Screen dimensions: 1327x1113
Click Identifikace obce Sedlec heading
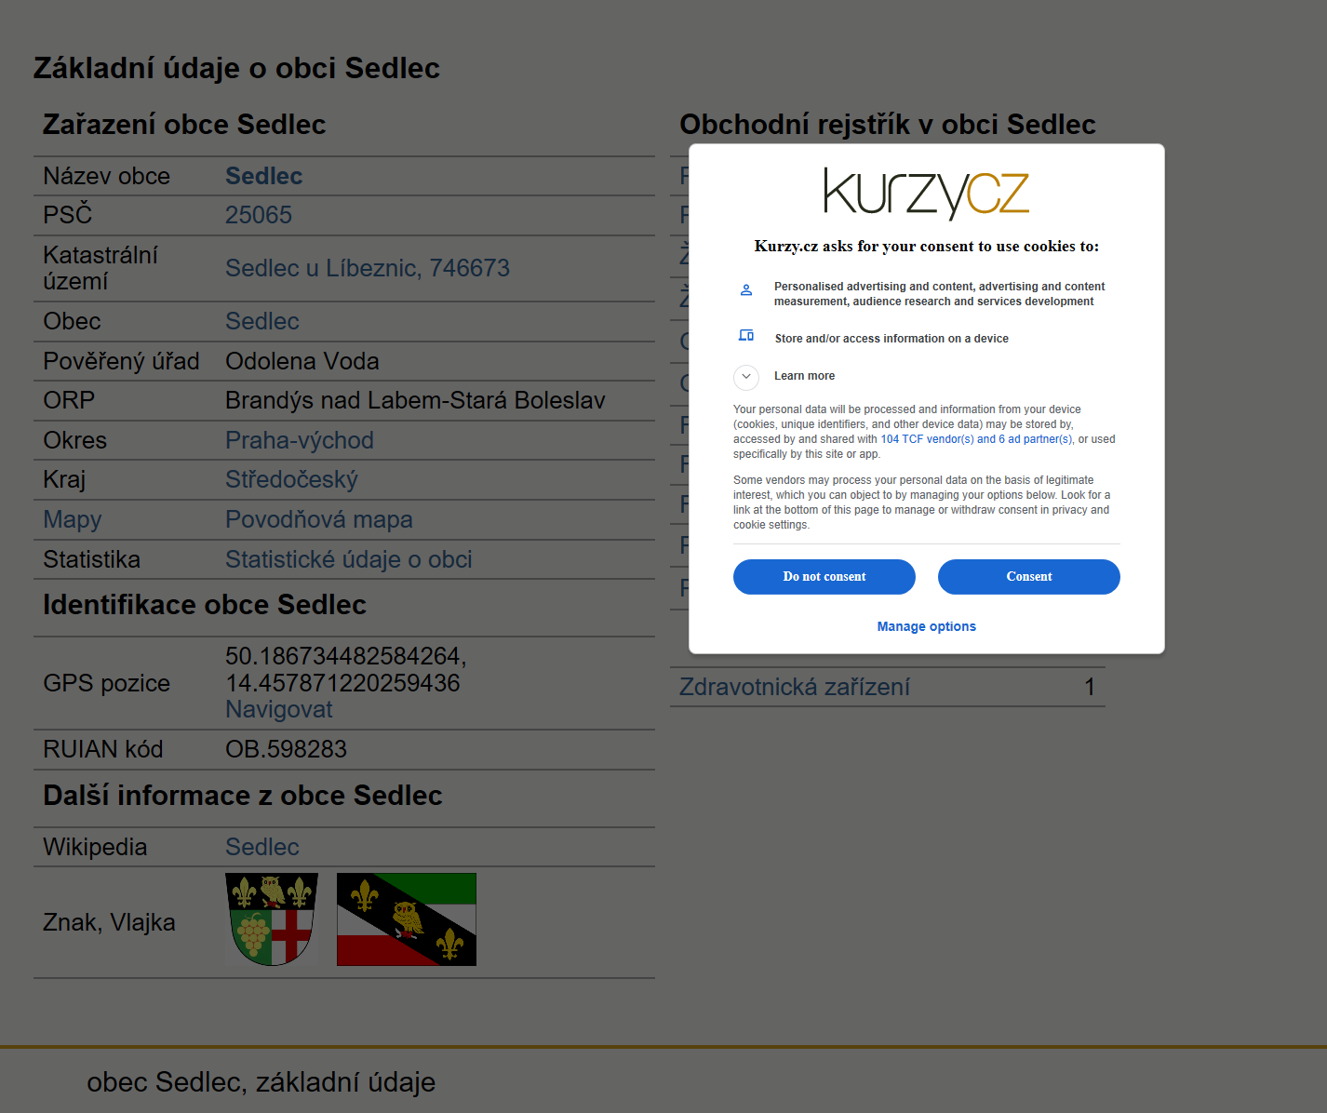tap(205, 605)
